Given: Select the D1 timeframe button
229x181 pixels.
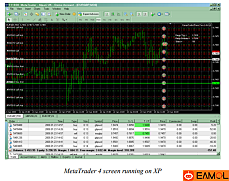Looking at the screenshot, I should (x=116, y=20).
